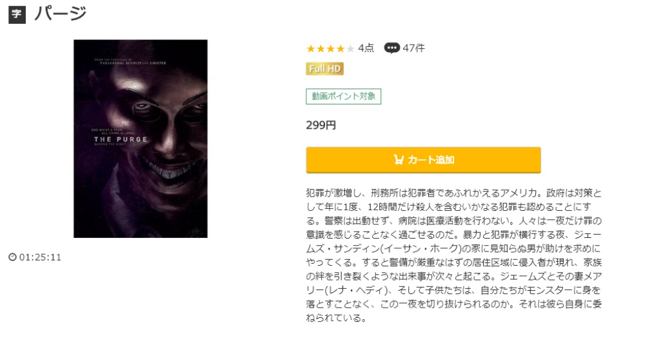Click the 01:25:11 runtime text

tap(40, 257)
